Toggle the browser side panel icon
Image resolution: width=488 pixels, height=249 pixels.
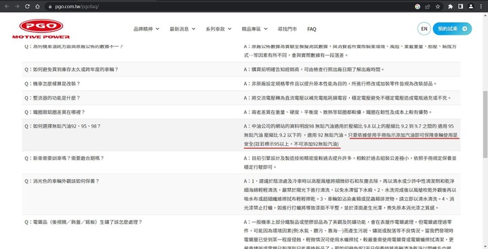click(x=461, y=7)
